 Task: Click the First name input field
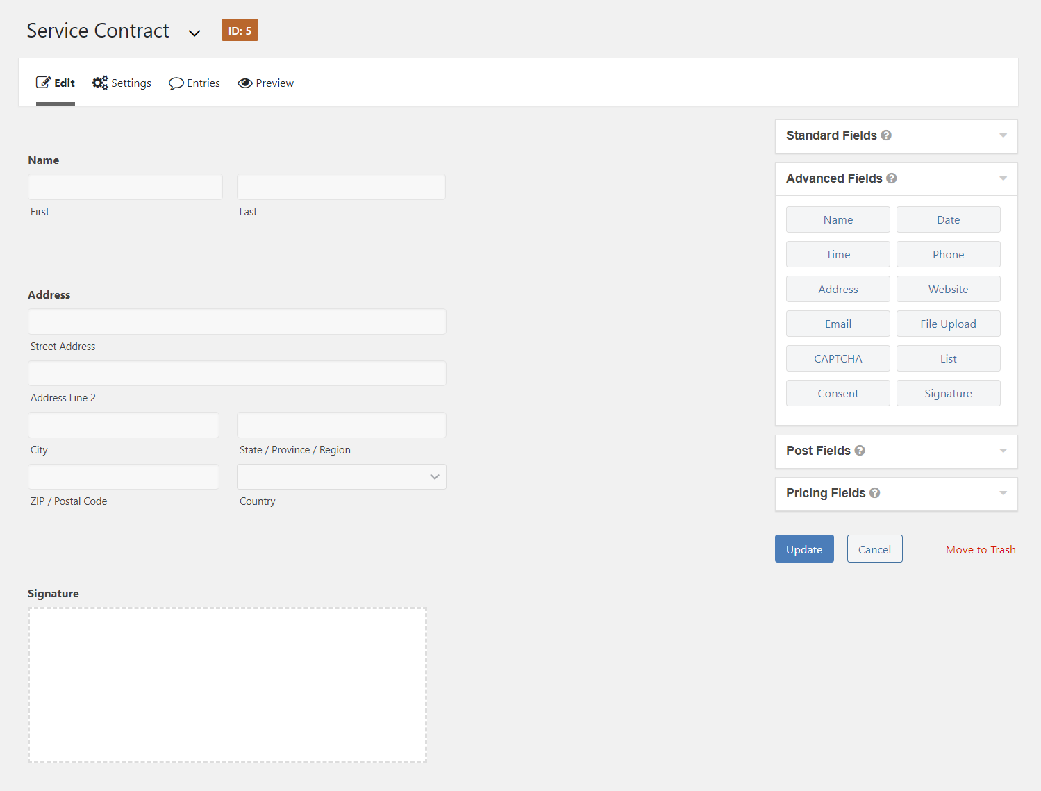125,186
